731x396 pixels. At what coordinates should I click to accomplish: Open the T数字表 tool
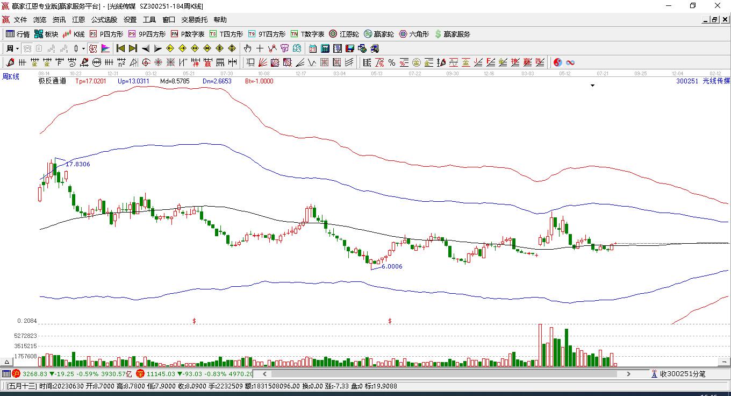pyautogui.click(x=307, y=34)
